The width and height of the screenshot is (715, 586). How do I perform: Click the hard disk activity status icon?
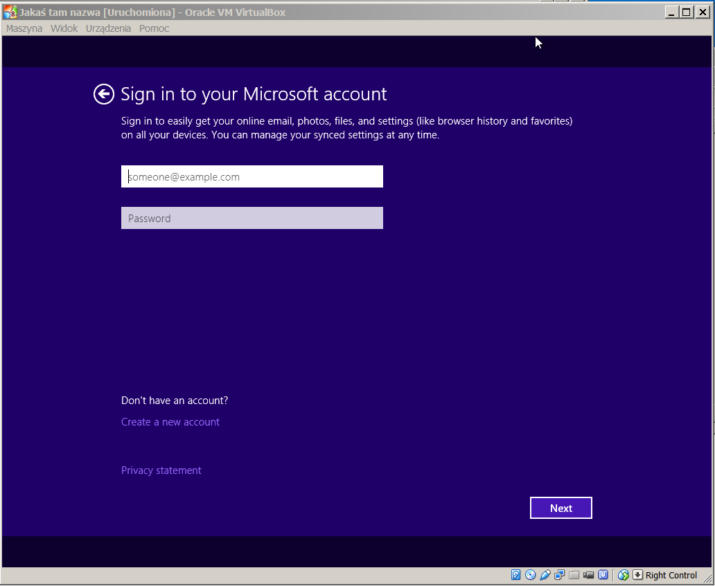point(515,575)
